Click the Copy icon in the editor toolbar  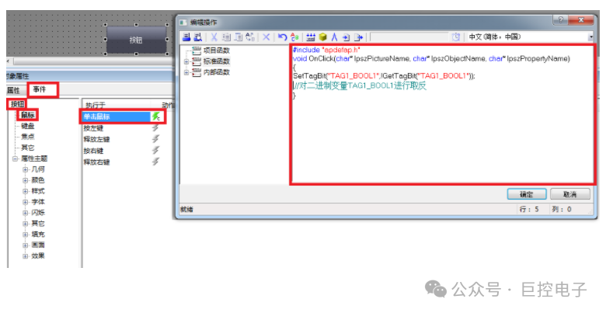(227, 37)
